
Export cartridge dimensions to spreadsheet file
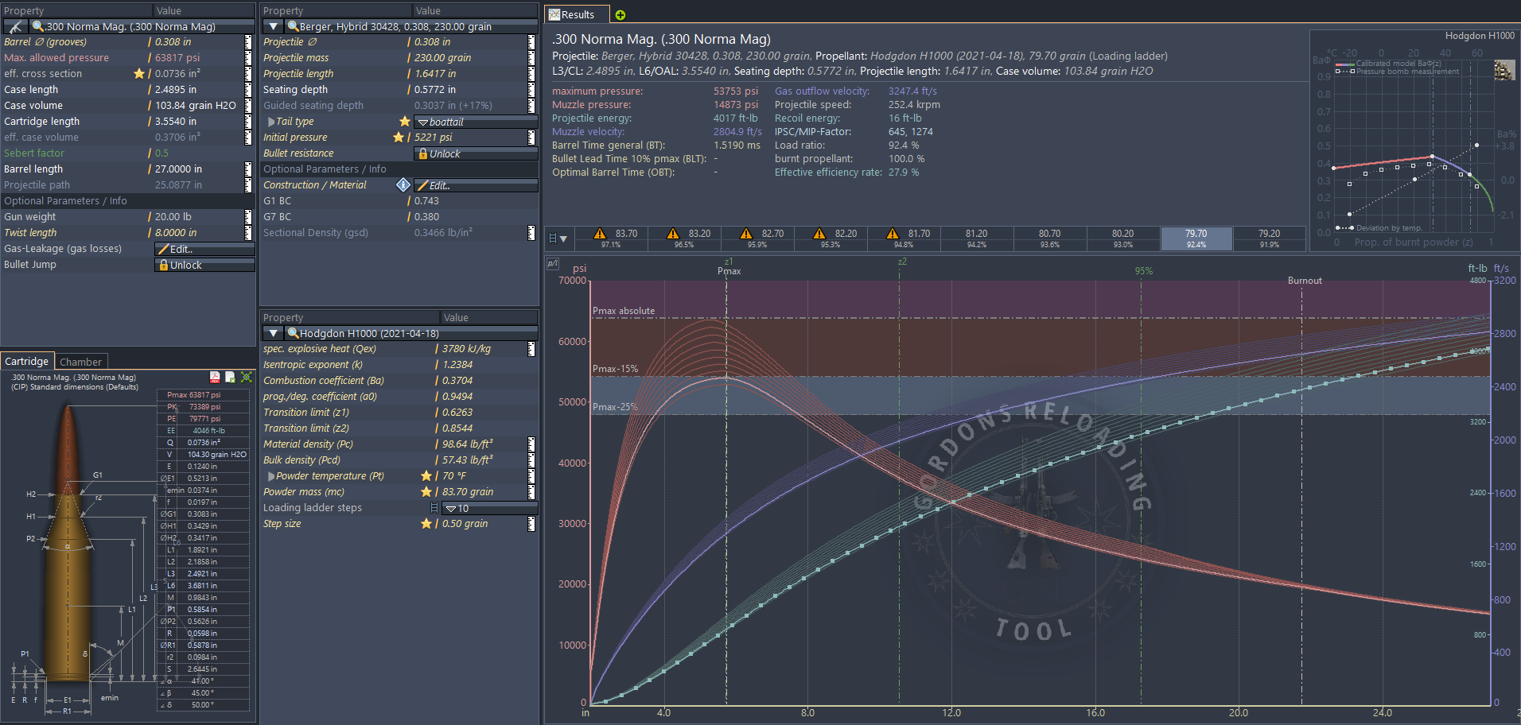(230, 377)
